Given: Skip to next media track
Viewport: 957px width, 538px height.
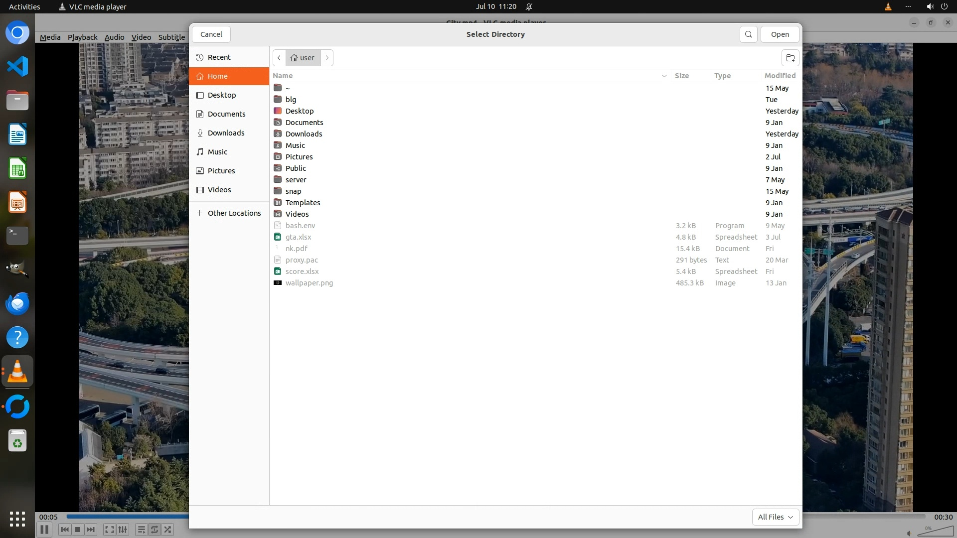Looking at the screenshot, I should (x=91, y=530).
